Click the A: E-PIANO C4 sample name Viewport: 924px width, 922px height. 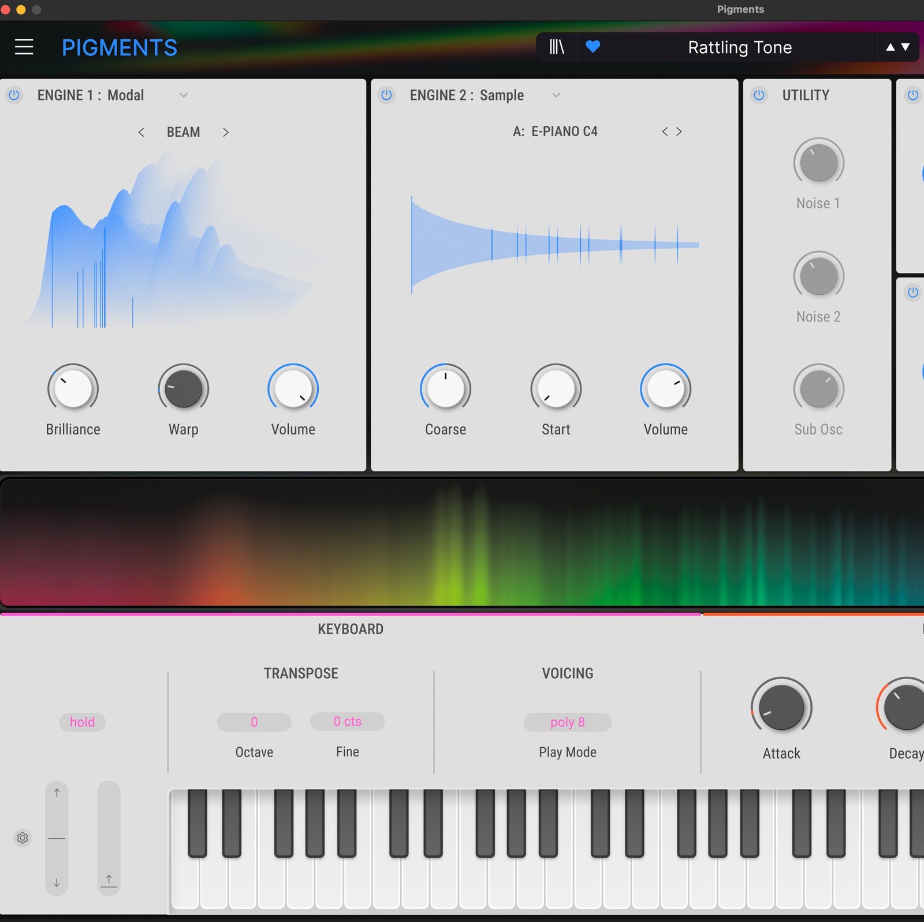555,132
